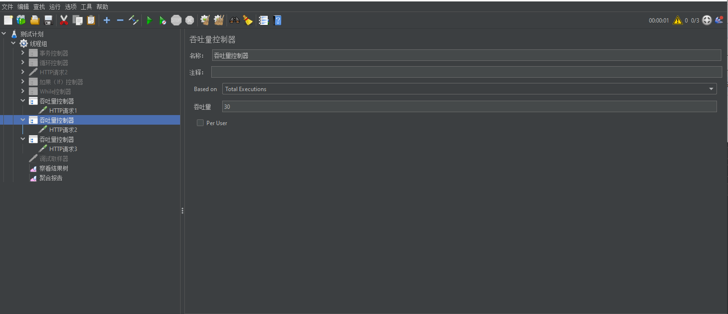Create a new test plan via toolbar icon
The width and height of the screenshot is (728, 314).
click(8, 20)
